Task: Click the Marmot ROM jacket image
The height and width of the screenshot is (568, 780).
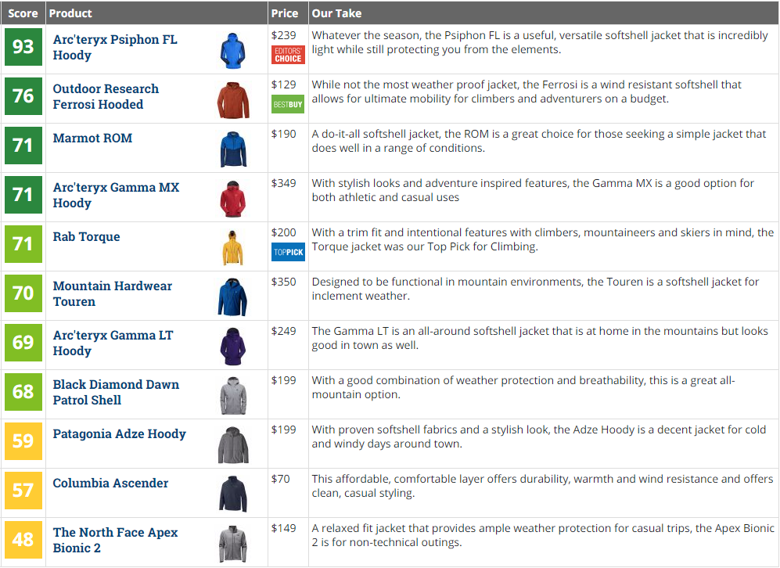Action: [x=233, y=149]
